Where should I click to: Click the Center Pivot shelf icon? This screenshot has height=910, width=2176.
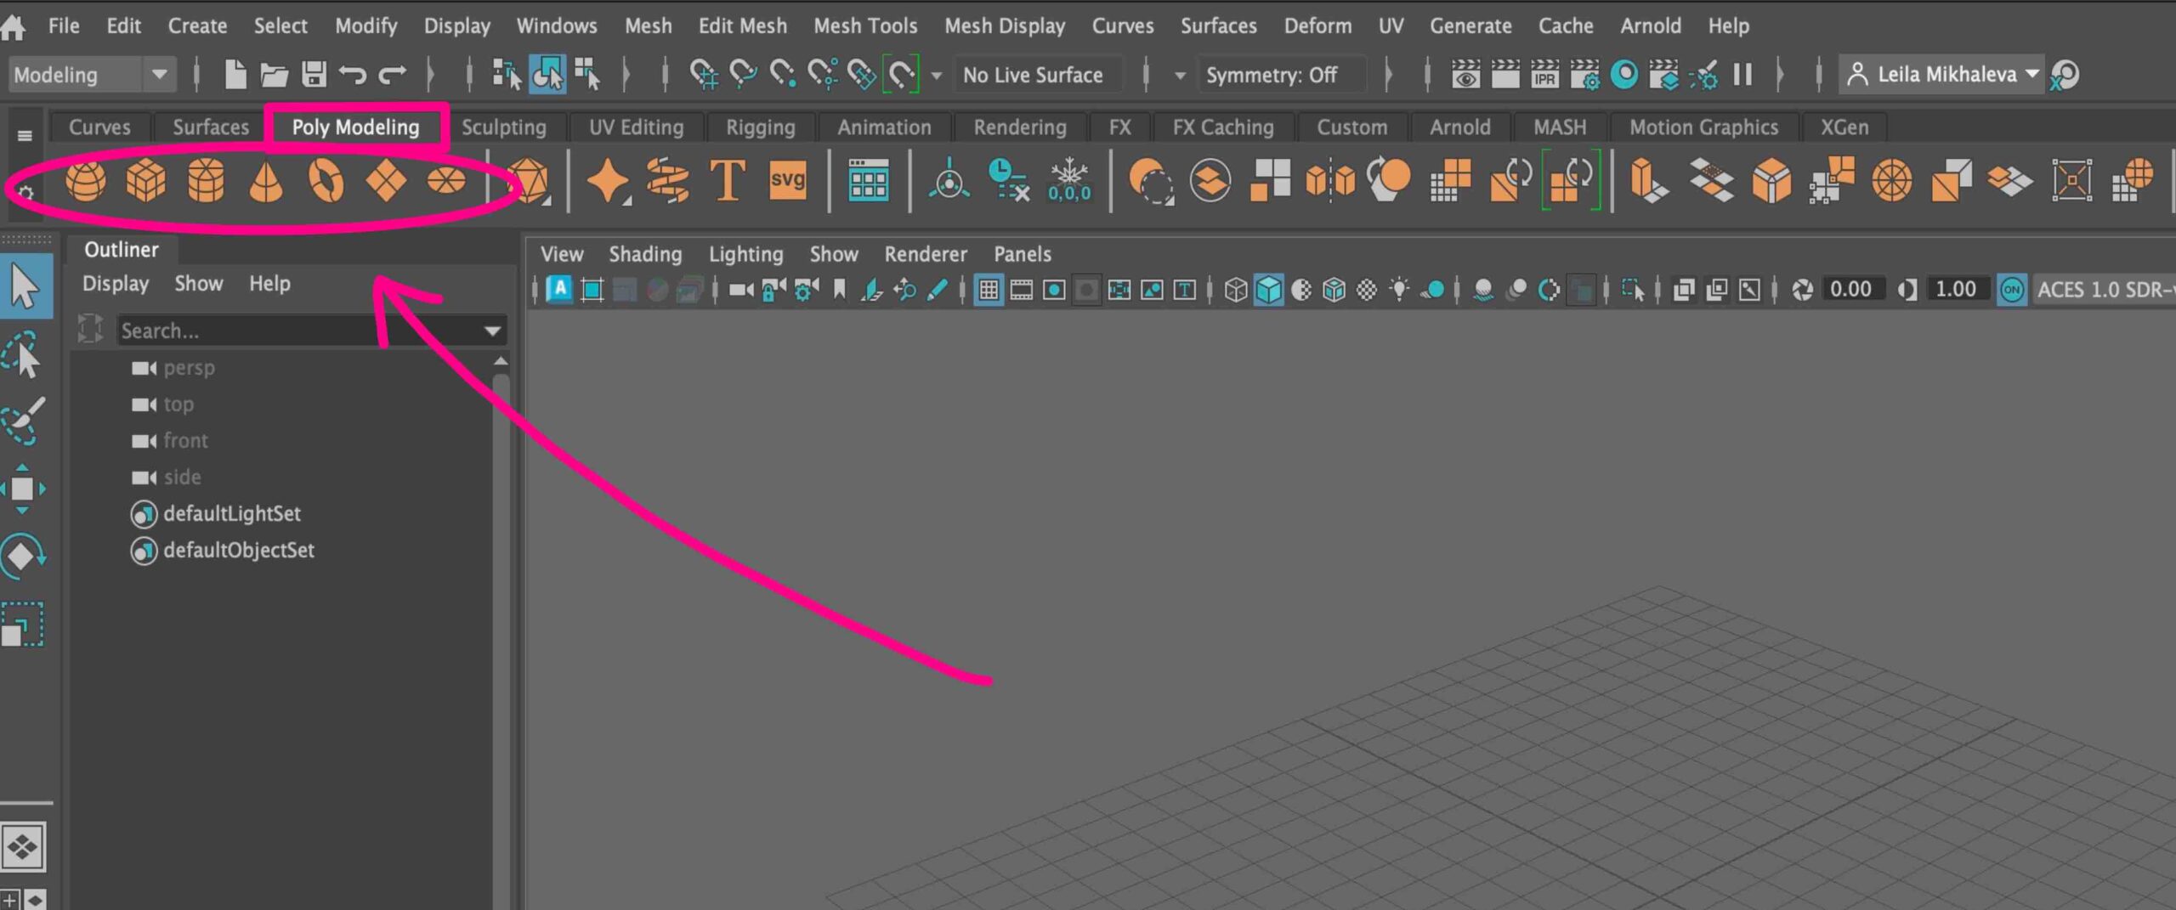click(949, 180)
